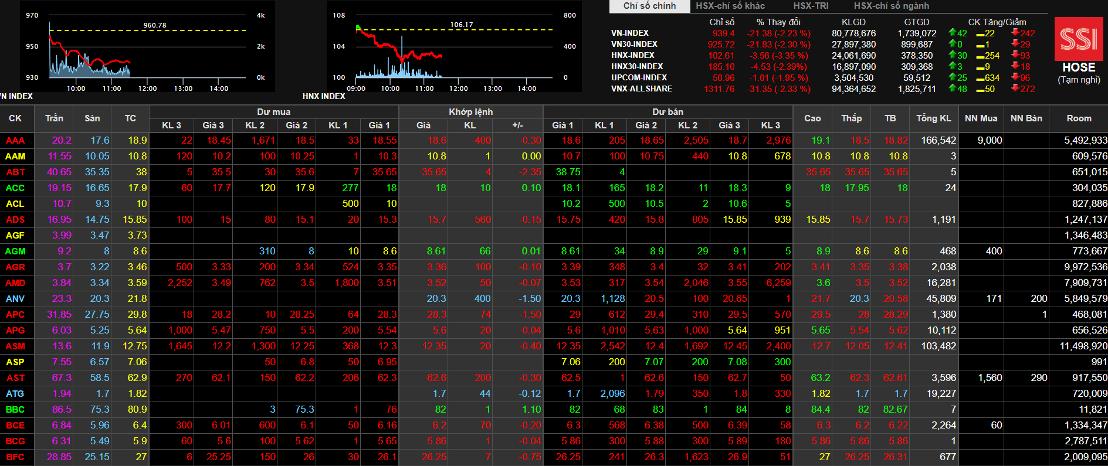
Task: Click green up arrow in HNX30-INDEX row
Action: (x=953, y=66)
